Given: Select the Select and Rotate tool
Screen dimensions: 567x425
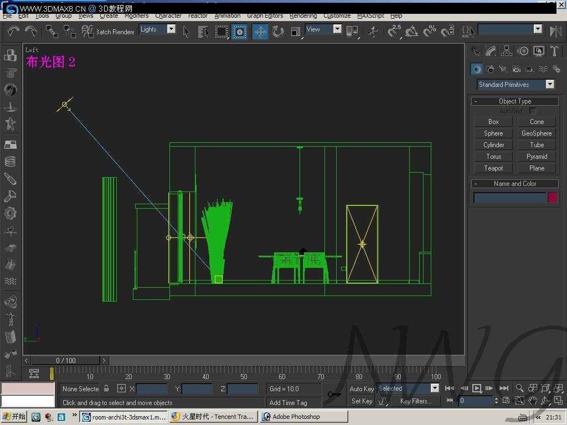Looking at the screenshot, I should 278,32.
